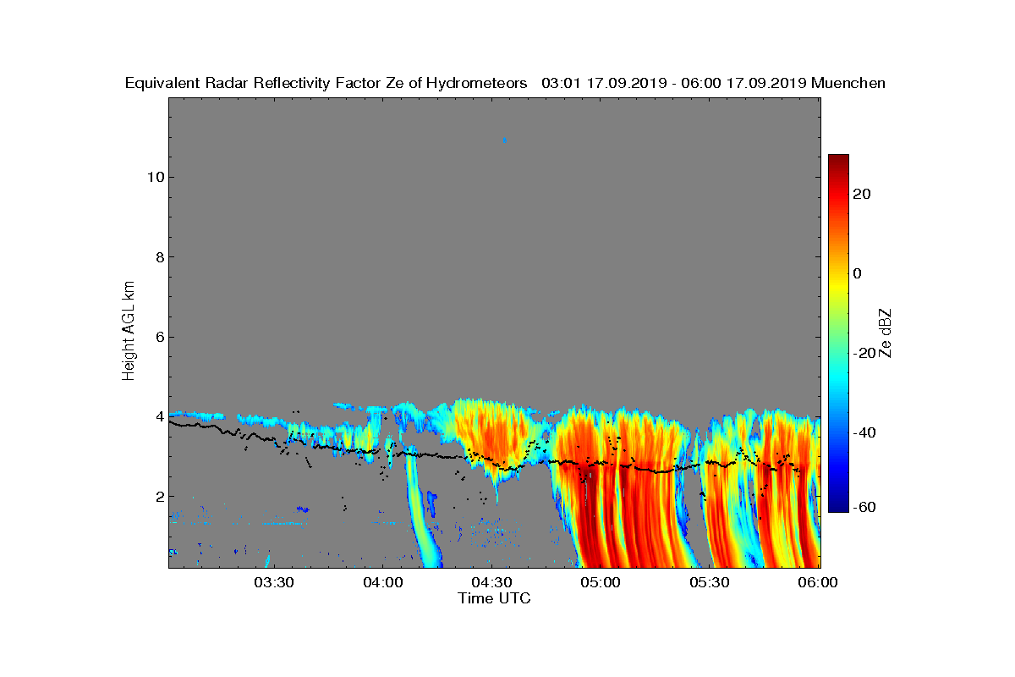The image size is (1015, 677).
Task: Click the dark red top of colorbar
Action: click(838, 161)
